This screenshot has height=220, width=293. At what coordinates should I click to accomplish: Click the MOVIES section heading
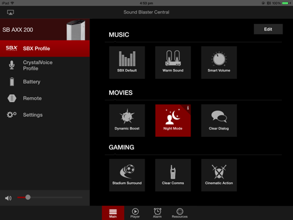121,93
